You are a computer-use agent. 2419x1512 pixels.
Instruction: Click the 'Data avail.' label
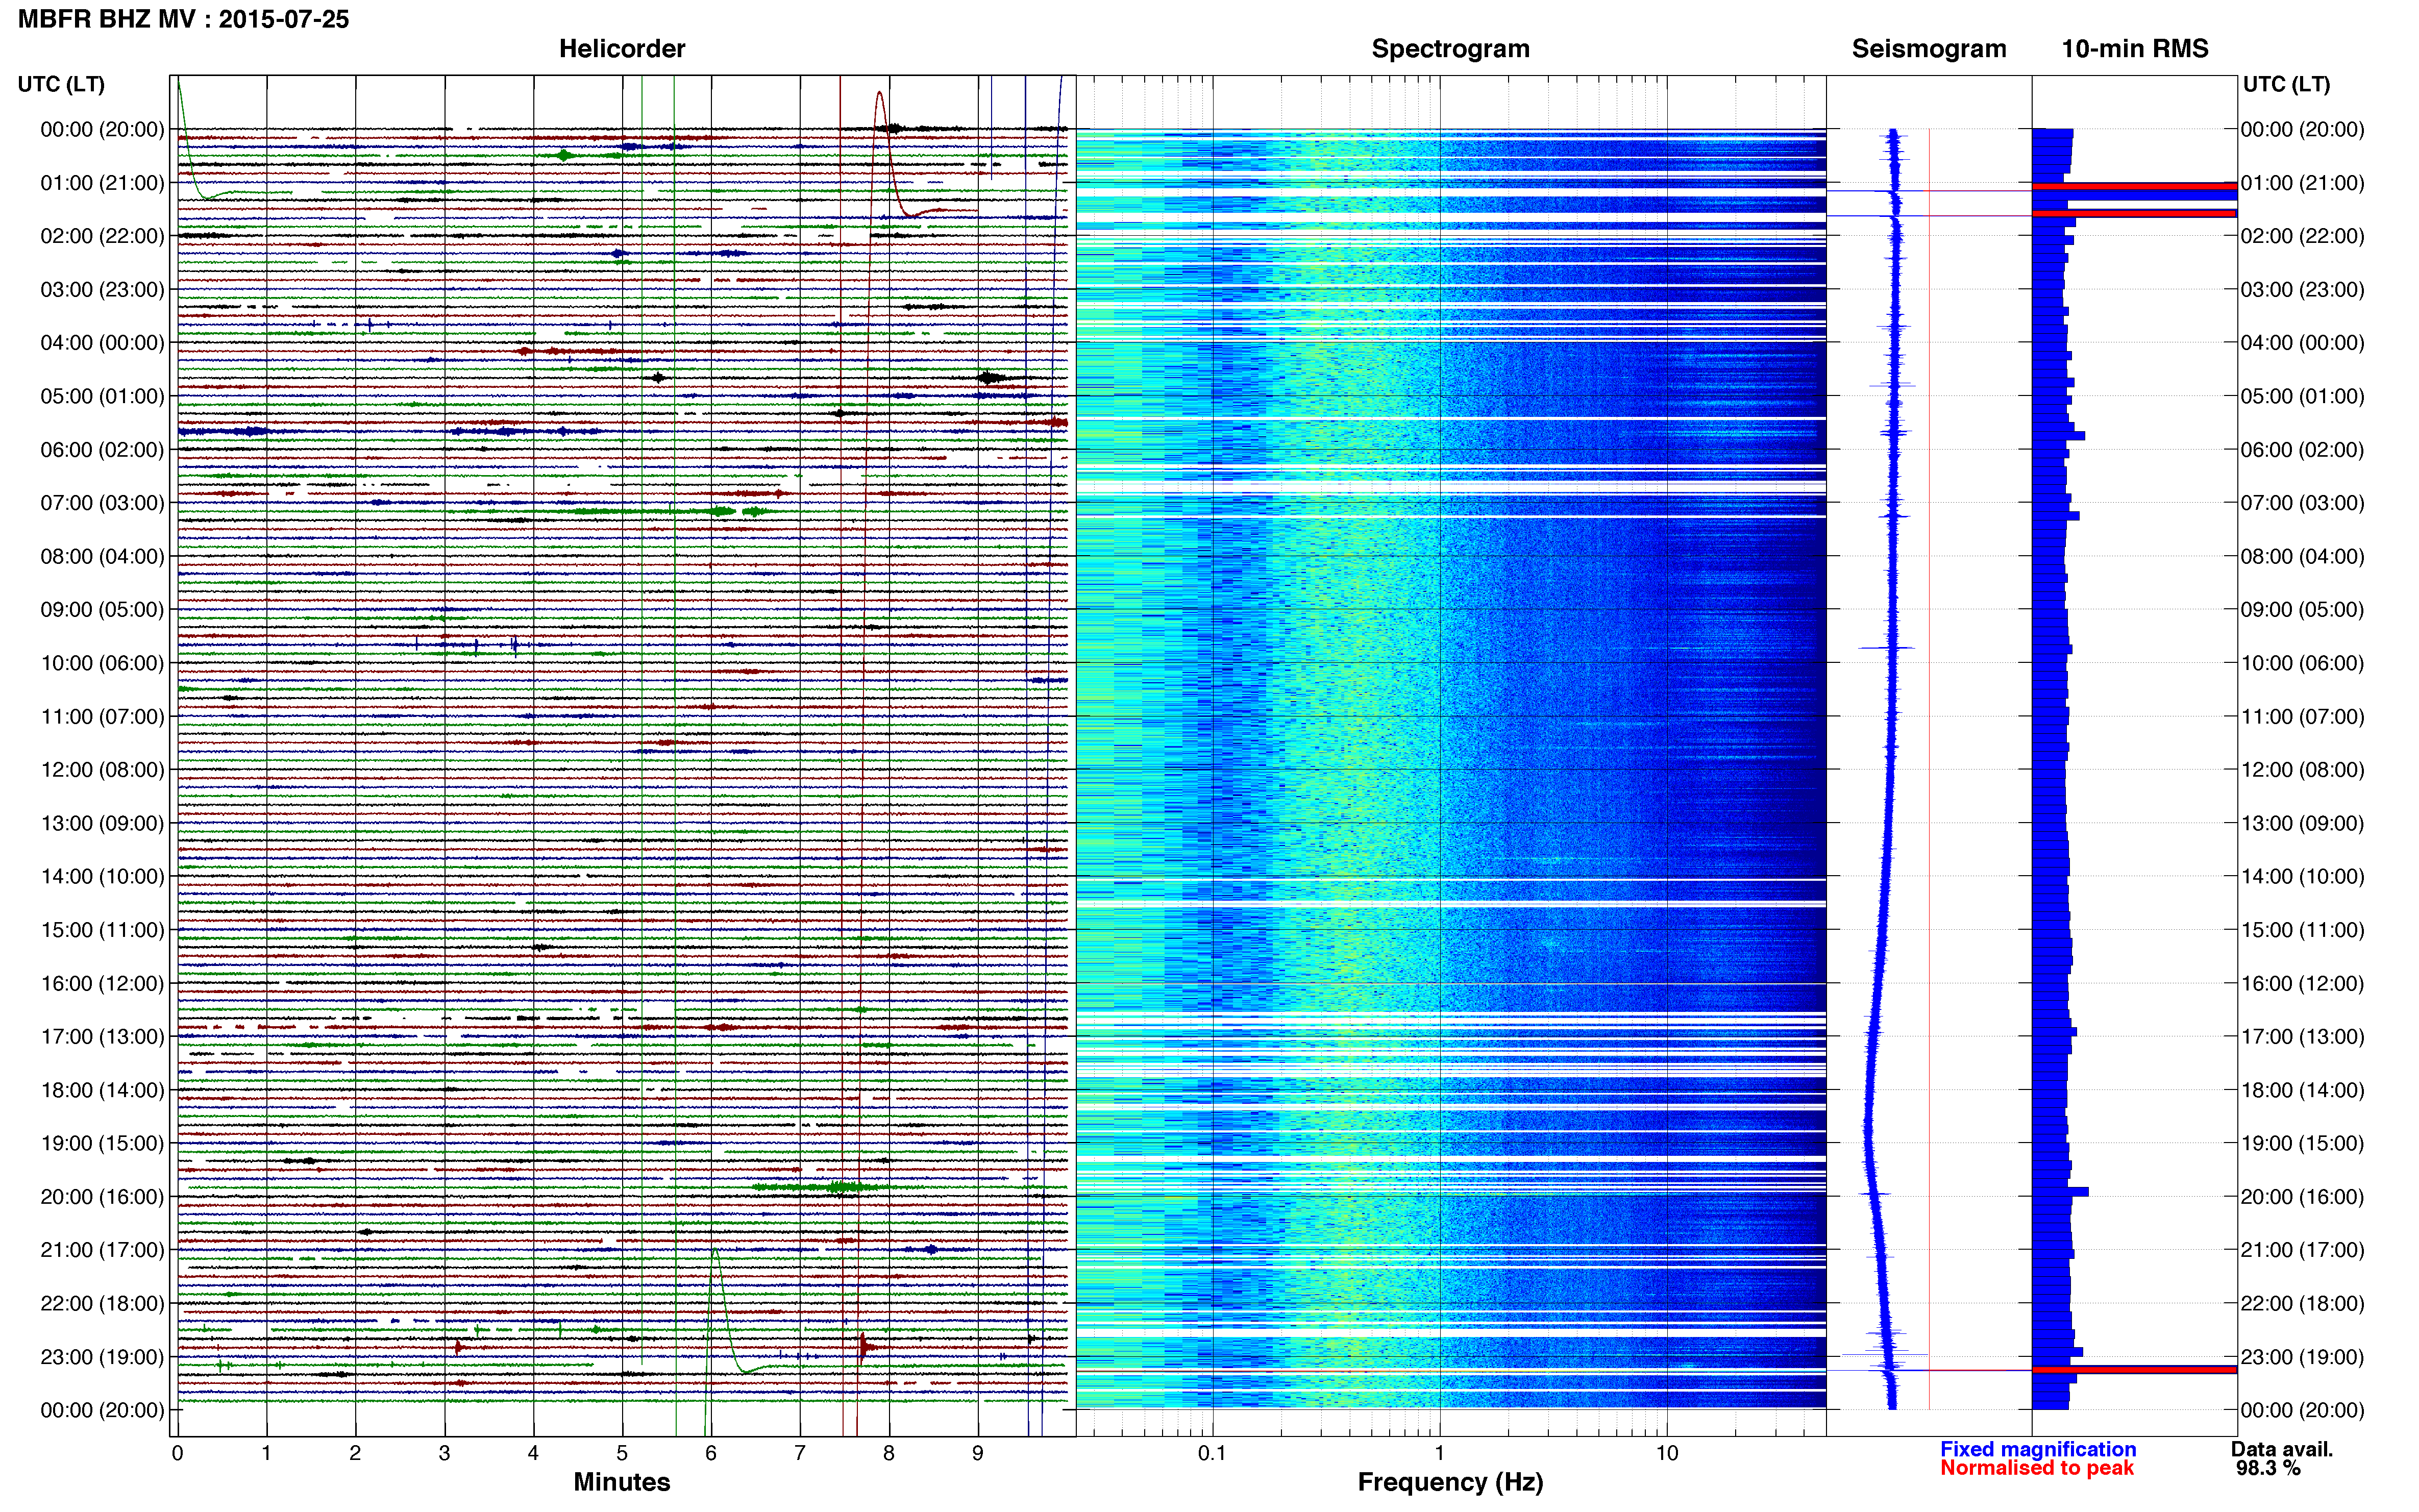[2282, 1449]
